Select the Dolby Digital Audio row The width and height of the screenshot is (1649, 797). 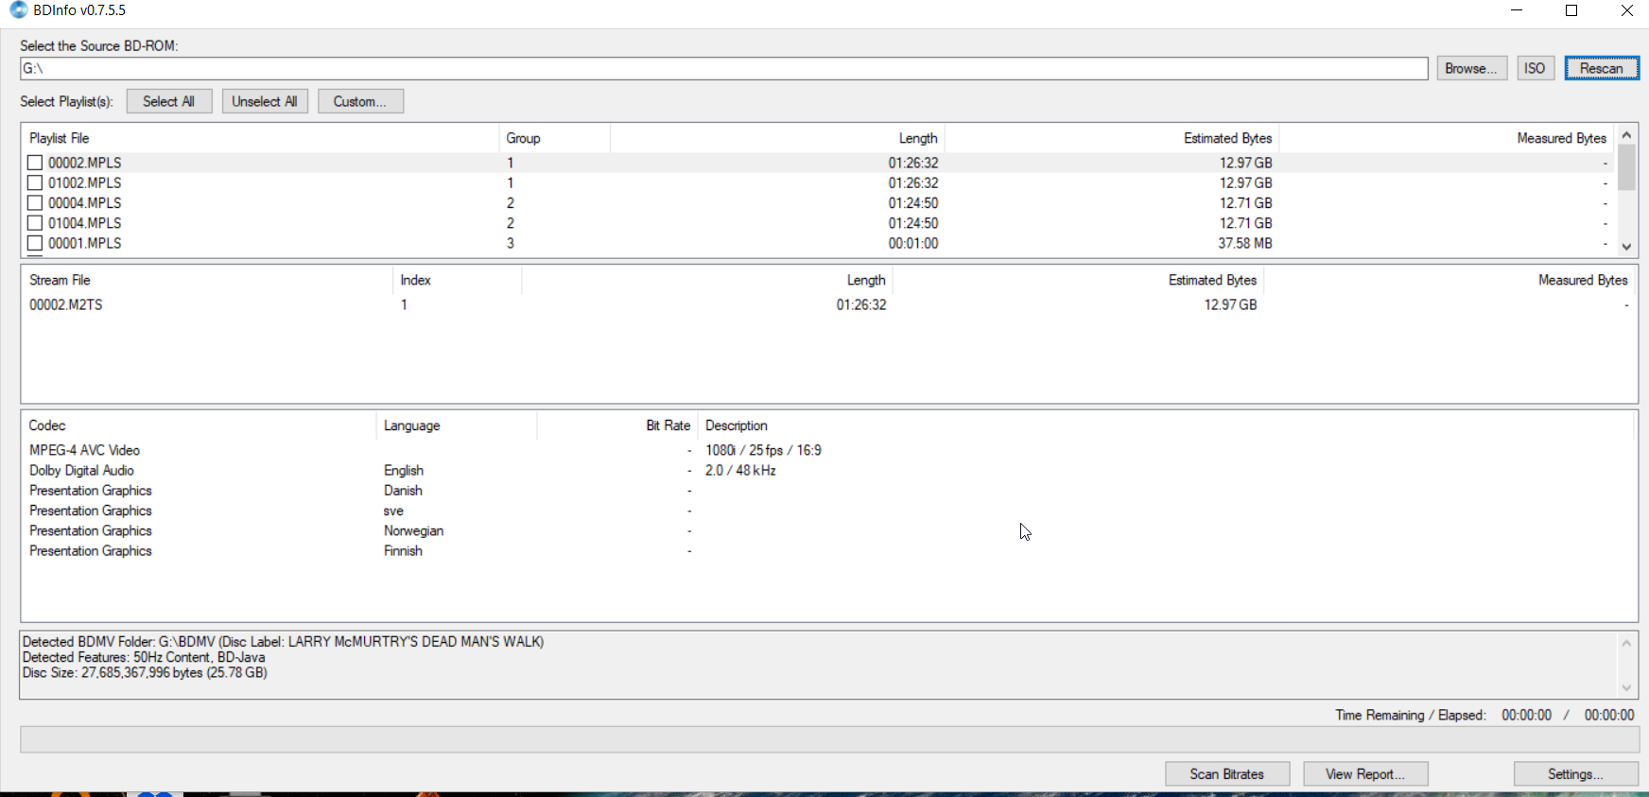[829, 470]
